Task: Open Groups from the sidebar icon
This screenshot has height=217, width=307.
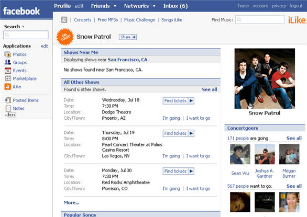Action: (x=8, y=62)
